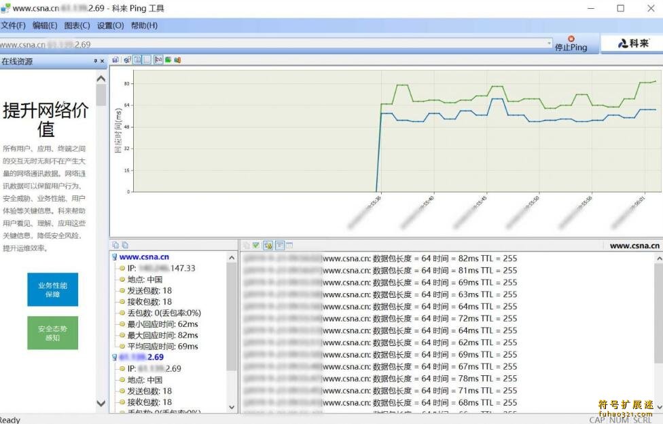Click second copy icon above summary tree
The height and width of the screenshot is (424, 663).
tap(125, 245)
